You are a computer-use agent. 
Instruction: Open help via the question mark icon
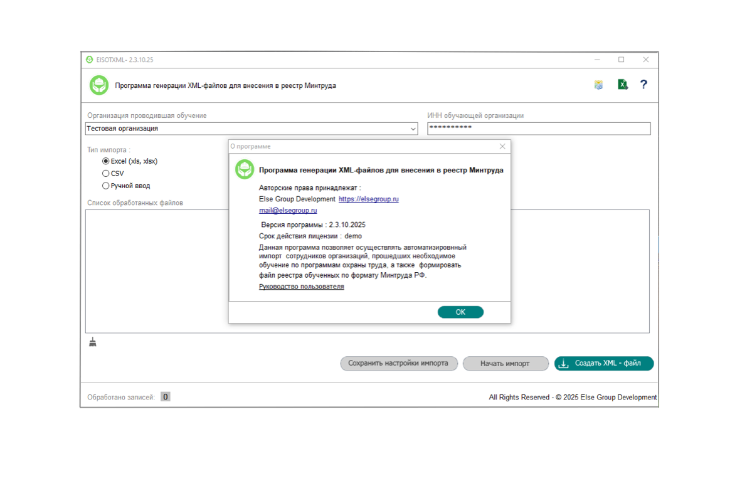pyautogui.click(x=643, y=85)
